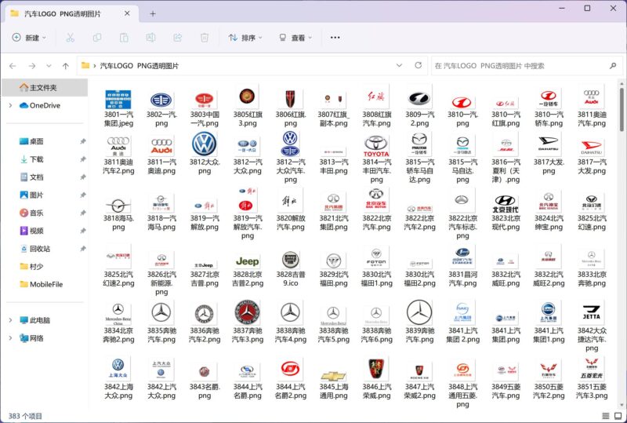Click the Cut scissors icon in toolbar
The image size is (627, 423).
pyautogui.click(x=70, y=38)
